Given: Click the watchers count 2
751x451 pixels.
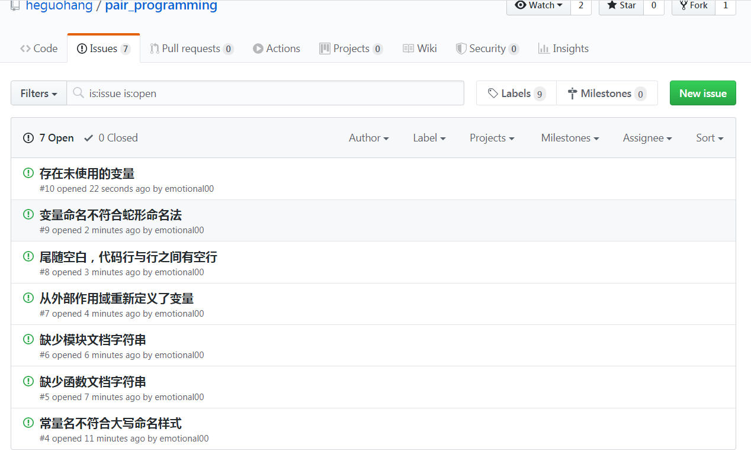Looking at the screenshot, I should click(x=581, y=6).
